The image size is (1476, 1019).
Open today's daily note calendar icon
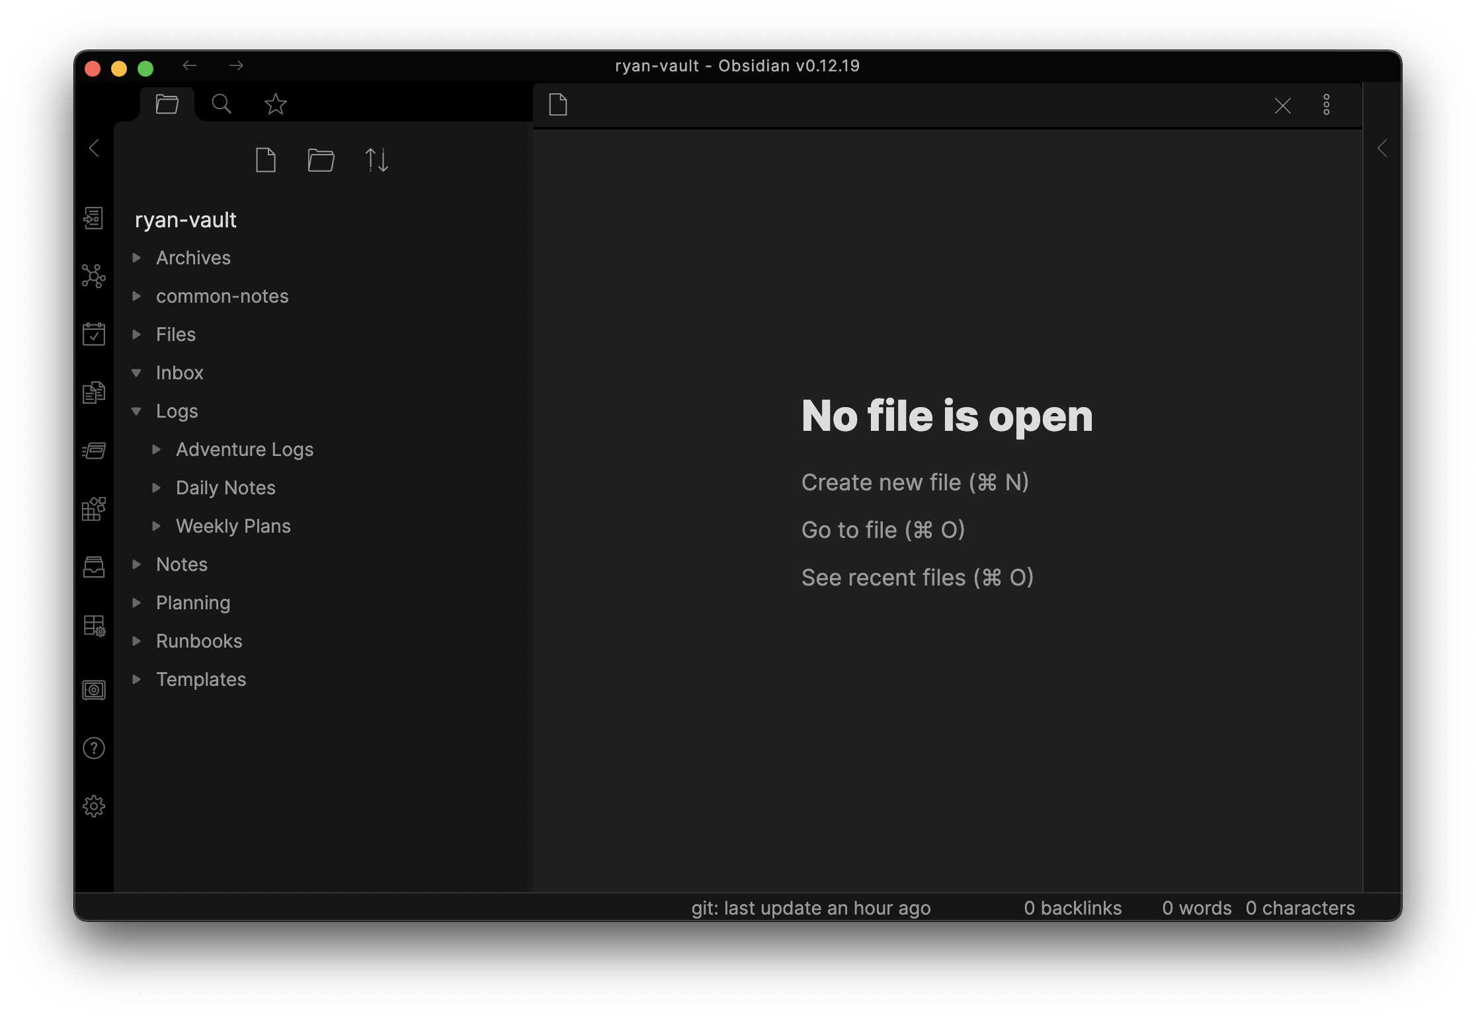pyautogui.click(x=93, y=334)
